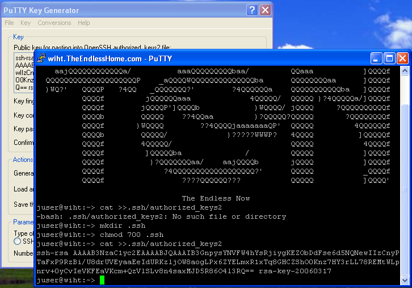Click the public key text box in Key Generator

click(x=24, y=73)
